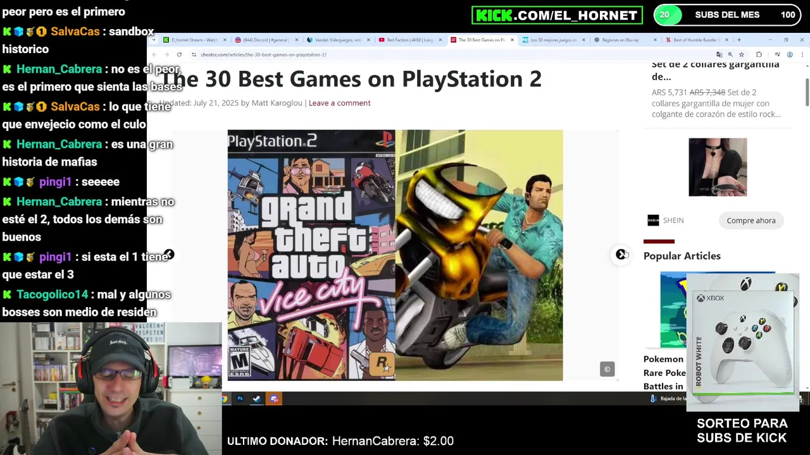Image resolution: width=810 pixels, height=455 pixels.
Task: Open the Pokemon popular article link
Action: [x=664, y=373]
